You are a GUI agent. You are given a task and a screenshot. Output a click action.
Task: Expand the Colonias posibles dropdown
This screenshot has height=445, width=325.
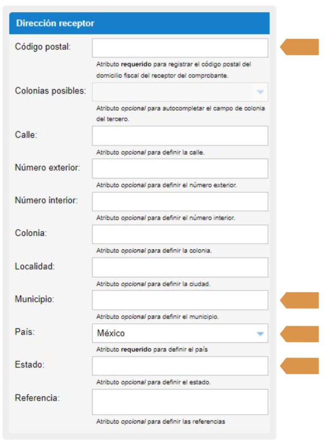(x=180, y=92)
